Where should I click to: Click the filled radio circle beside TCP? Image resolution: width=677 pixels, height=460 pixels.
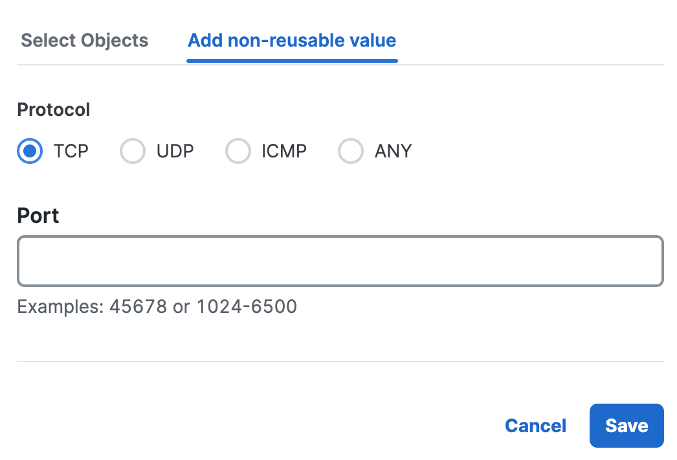(x=30, y=151)
